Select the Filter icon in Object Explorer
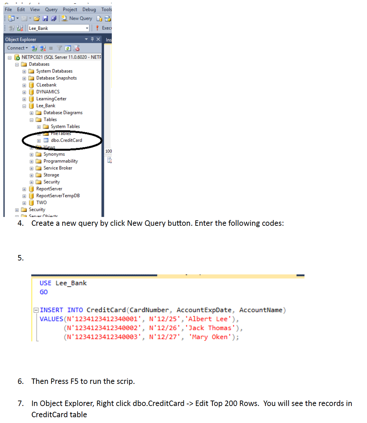367x423 pixels. (59, 48)
